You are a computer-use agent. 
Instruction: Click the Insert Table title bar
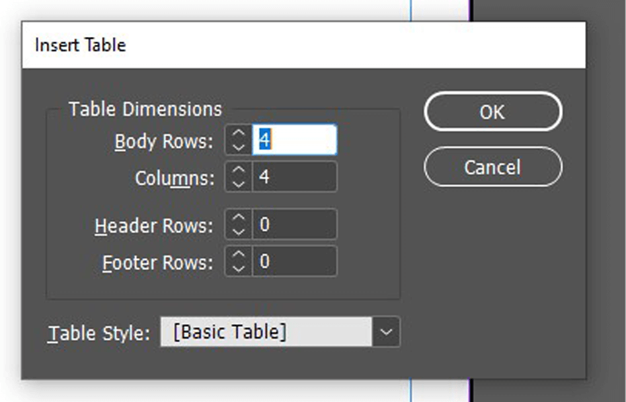[x=304, y=45]
